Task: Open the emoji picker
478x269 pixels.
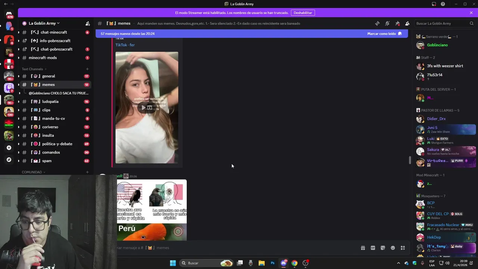Action: pos(393,248)
